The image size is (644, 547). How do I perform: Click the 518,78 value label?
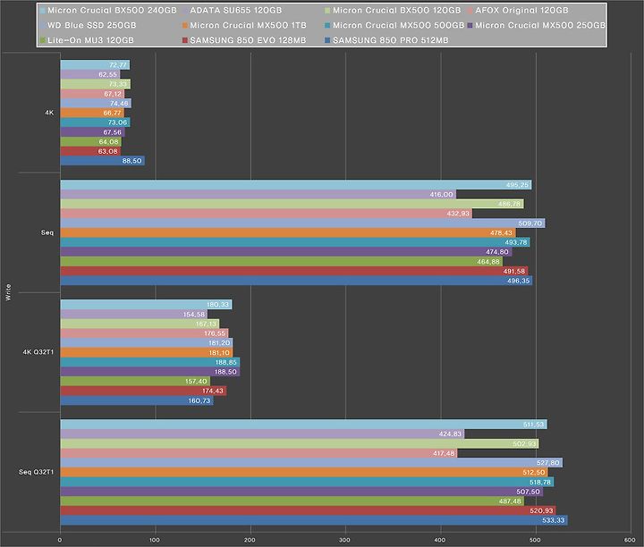point(540,482)
